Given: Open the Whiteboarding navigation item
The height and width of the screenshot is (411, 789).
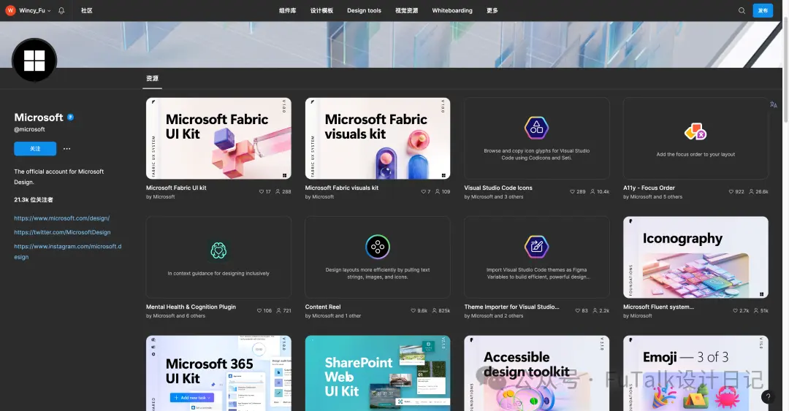Looking at the screenshot, I should coord(452,10).
